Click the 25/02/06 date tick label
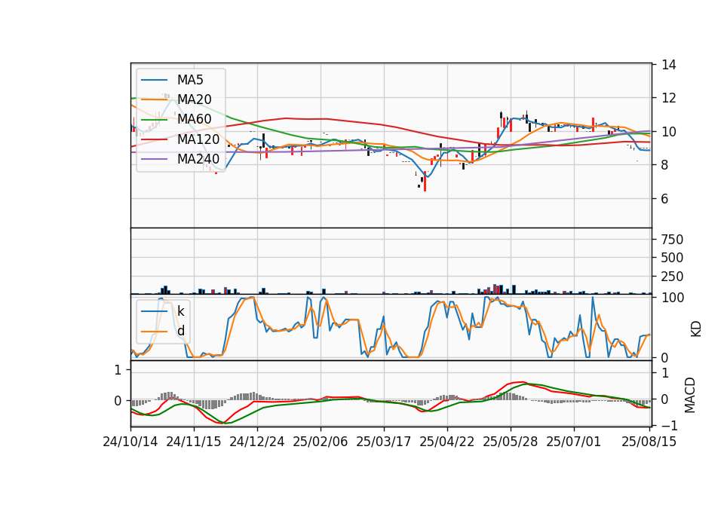Screen dimensions: 724x520 (320, 442)
